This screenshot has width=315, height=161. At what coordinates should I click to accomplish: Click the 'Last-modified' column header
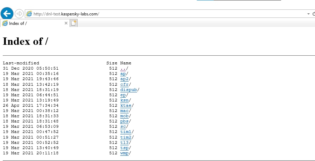point(21,63)
